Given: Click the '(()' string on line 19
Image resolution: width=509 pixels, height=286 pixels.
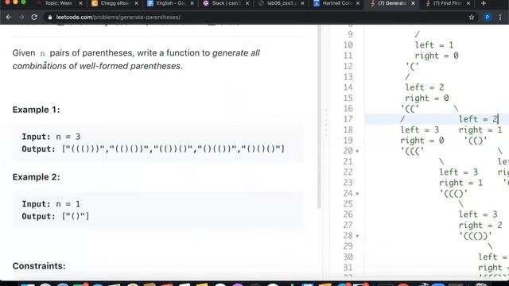Looking at the screenshot, I should tap(476, 141).
